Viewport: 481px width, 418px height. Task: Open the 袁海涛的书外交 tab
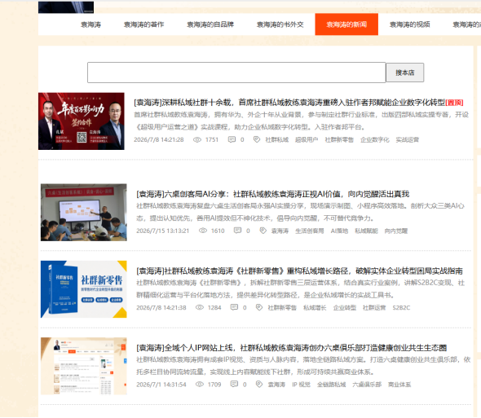point(280,24)
